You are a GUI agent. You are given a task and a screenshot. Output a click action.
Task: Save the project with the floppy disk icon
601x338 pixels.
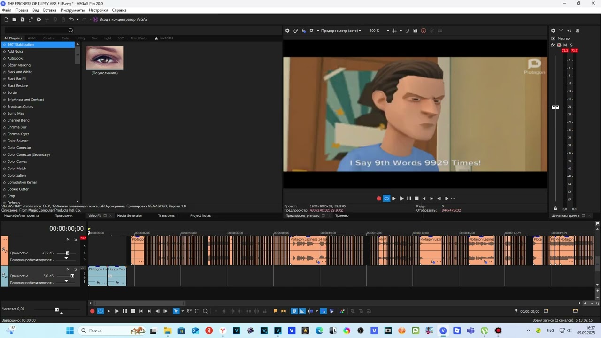tap(22, 19)
